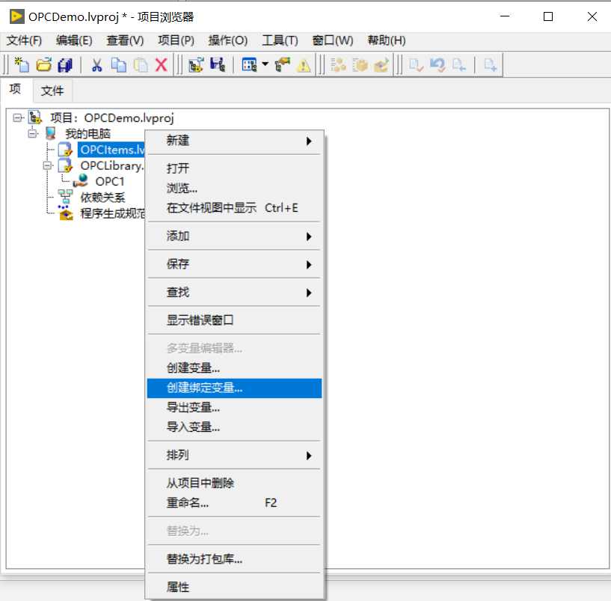
Task: Click the Copy toolbar icon
Action: pos(118,64)
